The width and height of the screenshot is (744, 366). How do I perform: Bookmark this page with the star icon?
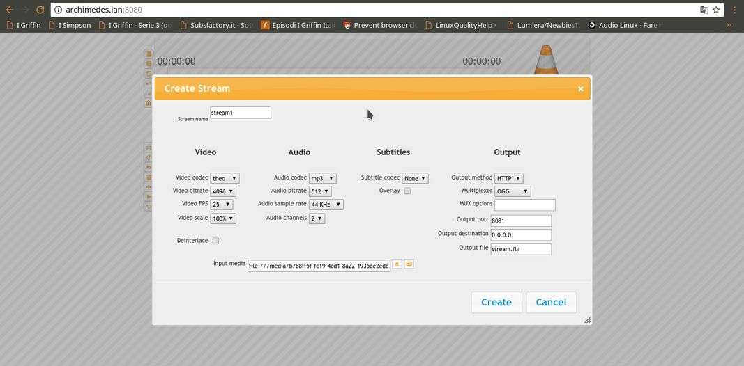pyautogui.click(x=717, y=10)
